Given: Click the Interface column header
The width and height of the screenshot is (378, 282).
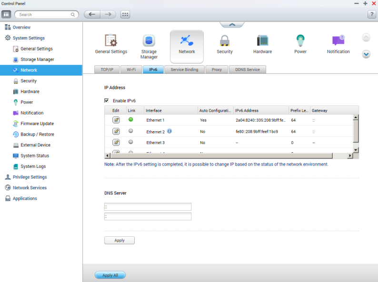Looking at the screenshot, I should tap(171, 110).
